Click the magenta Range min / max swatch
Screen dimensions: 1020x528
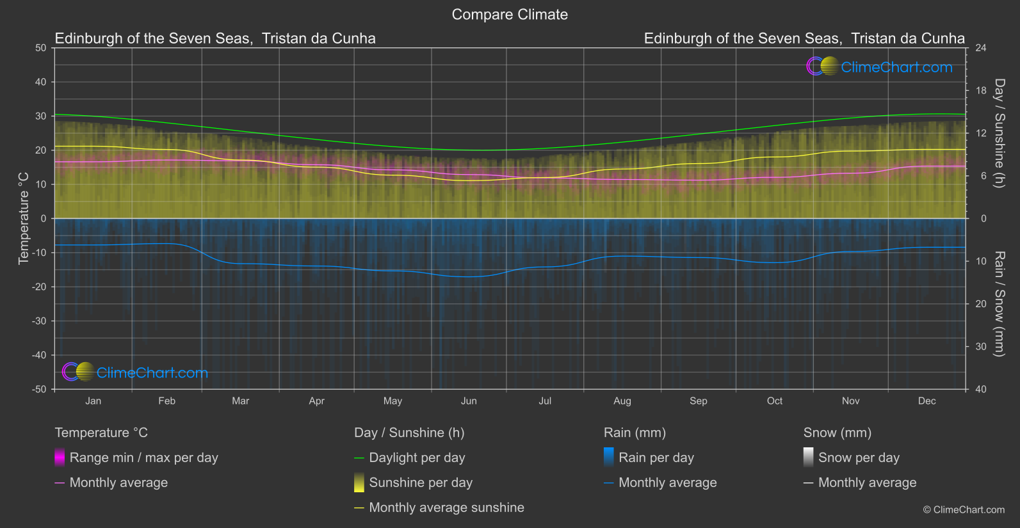coord(60,458)
